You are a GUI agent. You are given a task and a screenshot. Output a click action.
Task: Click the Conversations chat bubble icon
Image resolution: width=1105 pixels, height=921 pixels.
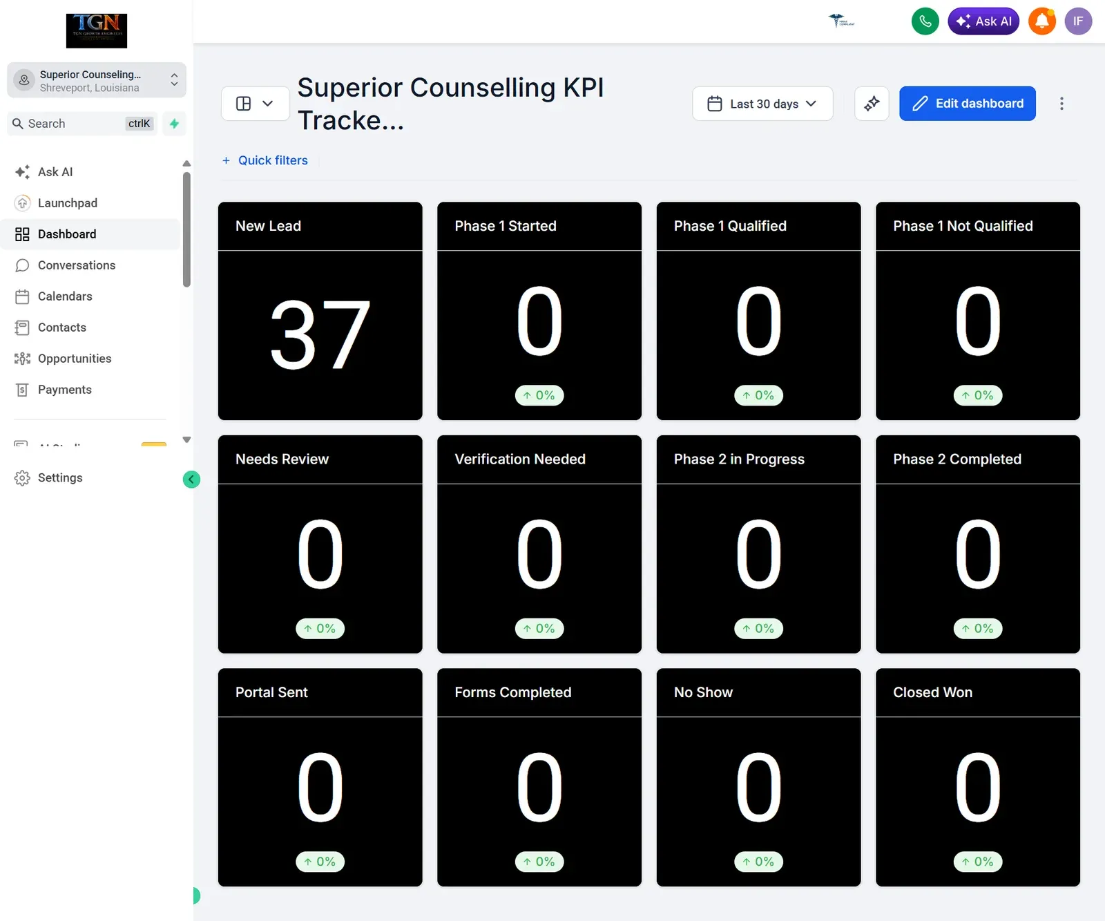(x=22, y=265)
